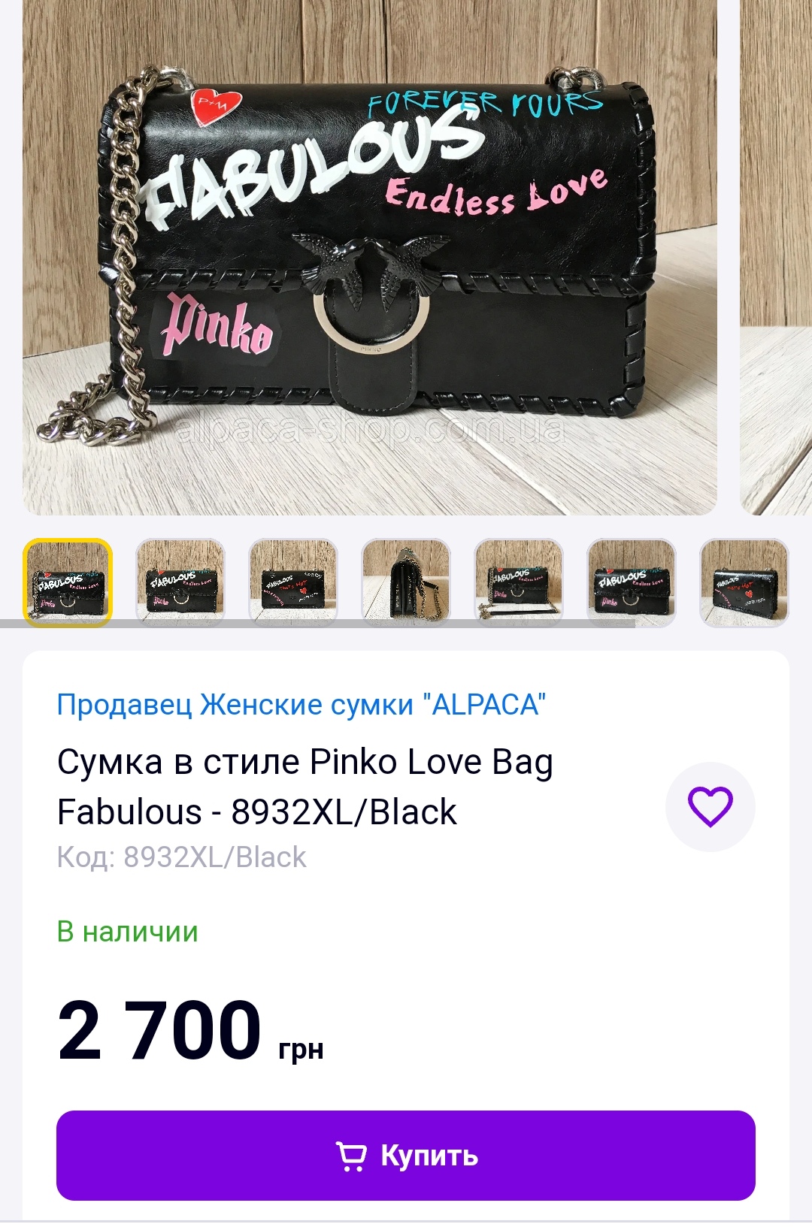Open the seller link Женские сумки "ALPACA"

click(x=301, y=705)
